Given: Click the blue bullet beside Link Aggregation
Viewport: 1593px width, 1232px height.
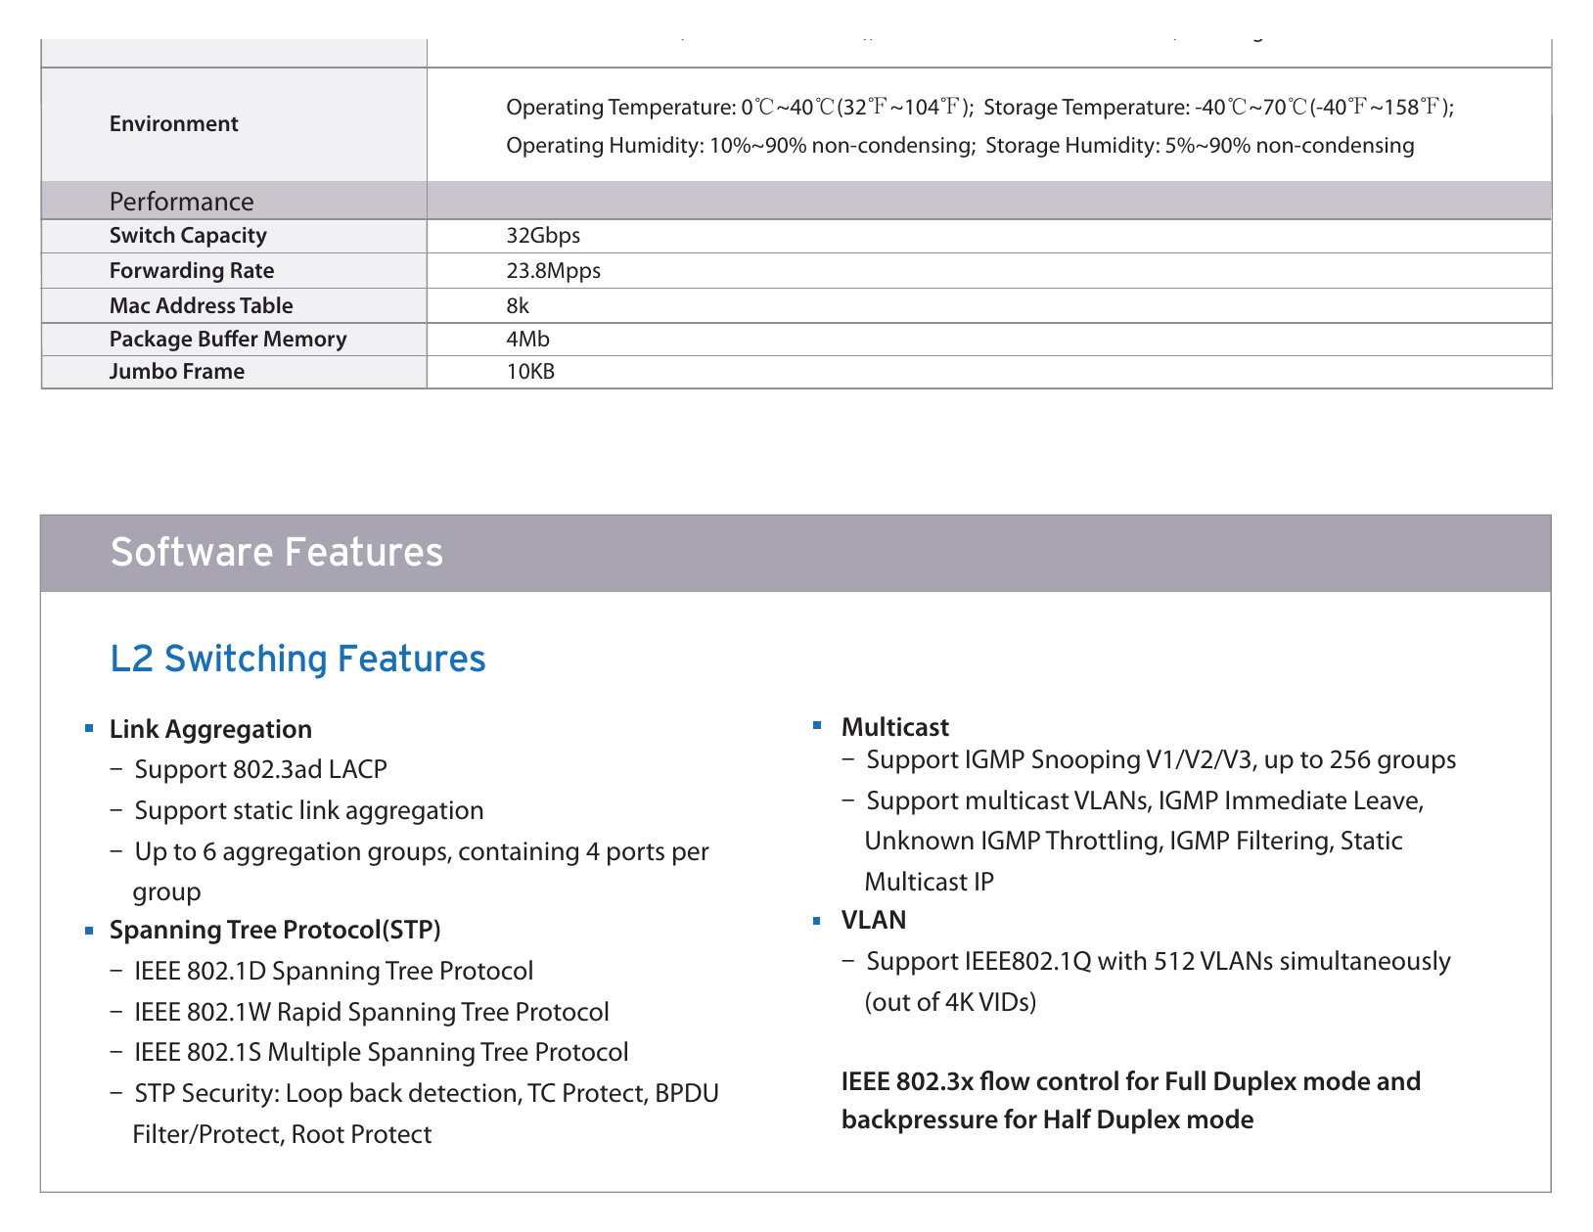Looking at the screenshot, I should coord(89,729).
